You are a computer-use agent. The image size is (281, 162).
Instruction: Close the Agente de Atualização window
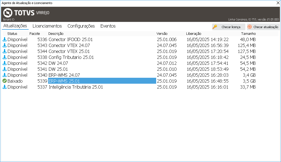tap(278, 3)
